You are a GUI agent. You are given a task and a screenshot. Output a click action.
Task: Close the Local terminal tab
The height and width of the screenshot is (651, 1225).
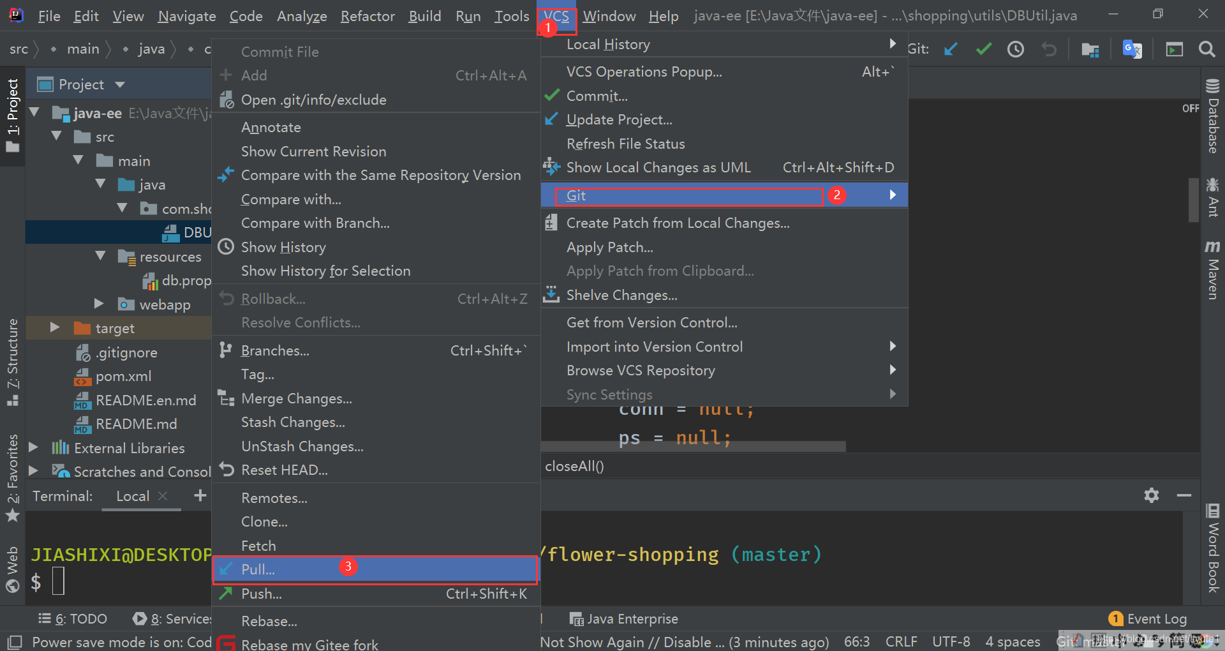[163, 496]
